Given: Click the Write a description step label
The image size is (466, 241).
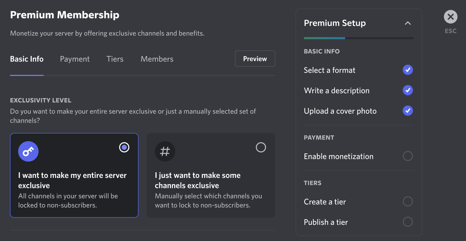Looking at the screenshot, I should [336, 90].
